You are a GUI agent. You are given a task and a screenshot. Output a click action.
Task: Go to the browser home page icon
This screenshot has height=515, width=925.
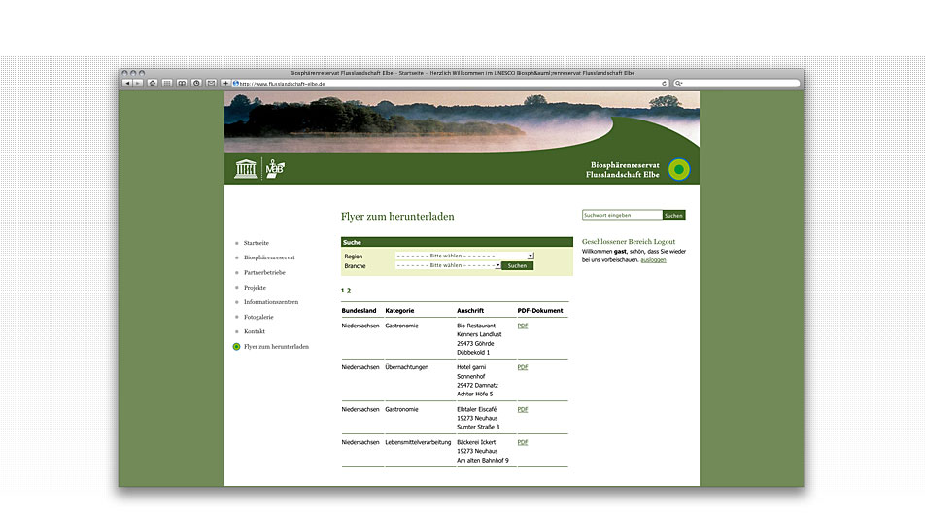click(153, 84)
